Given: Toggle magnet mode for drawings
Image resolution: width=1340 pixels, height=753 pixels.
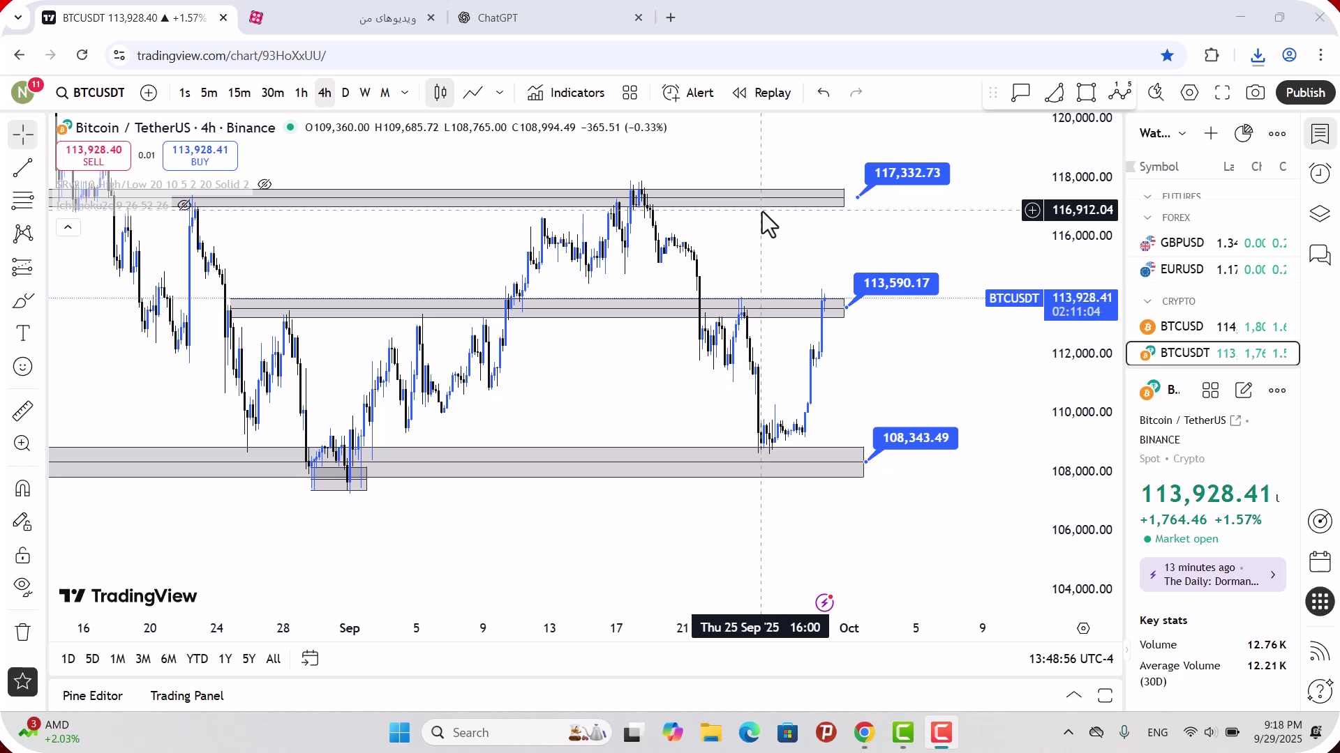Looking at the screenshot, I should 23,488.
